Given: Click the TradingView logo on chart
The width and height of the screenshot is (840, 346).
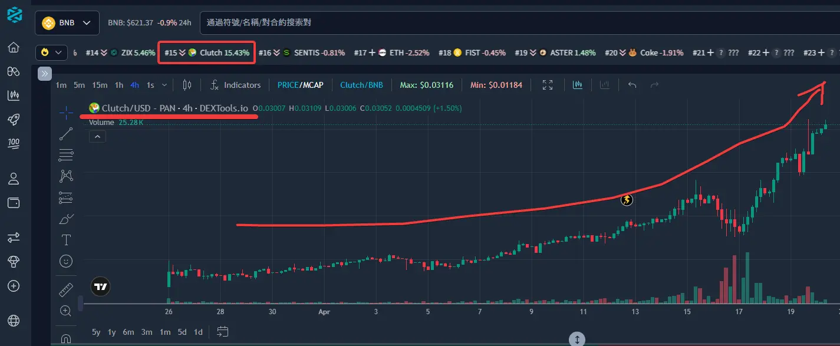Looking at the screenshot, I should (x=101, y=286).
